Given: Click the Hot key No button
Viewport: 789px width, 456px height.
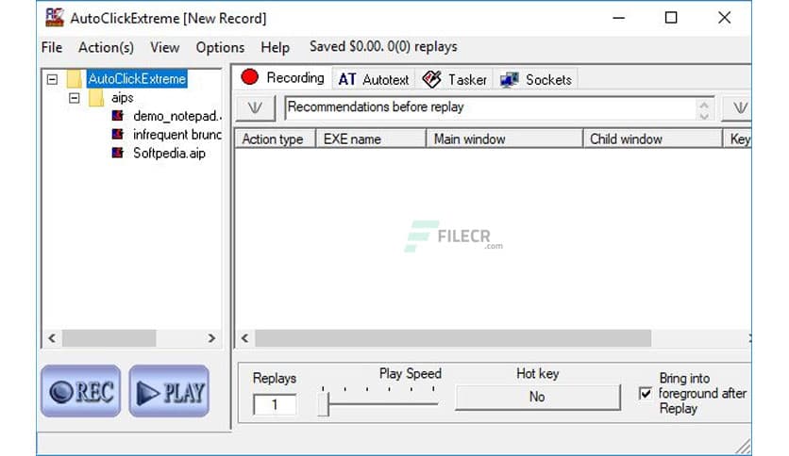Looking at the screenshot, I should [537, 397].
